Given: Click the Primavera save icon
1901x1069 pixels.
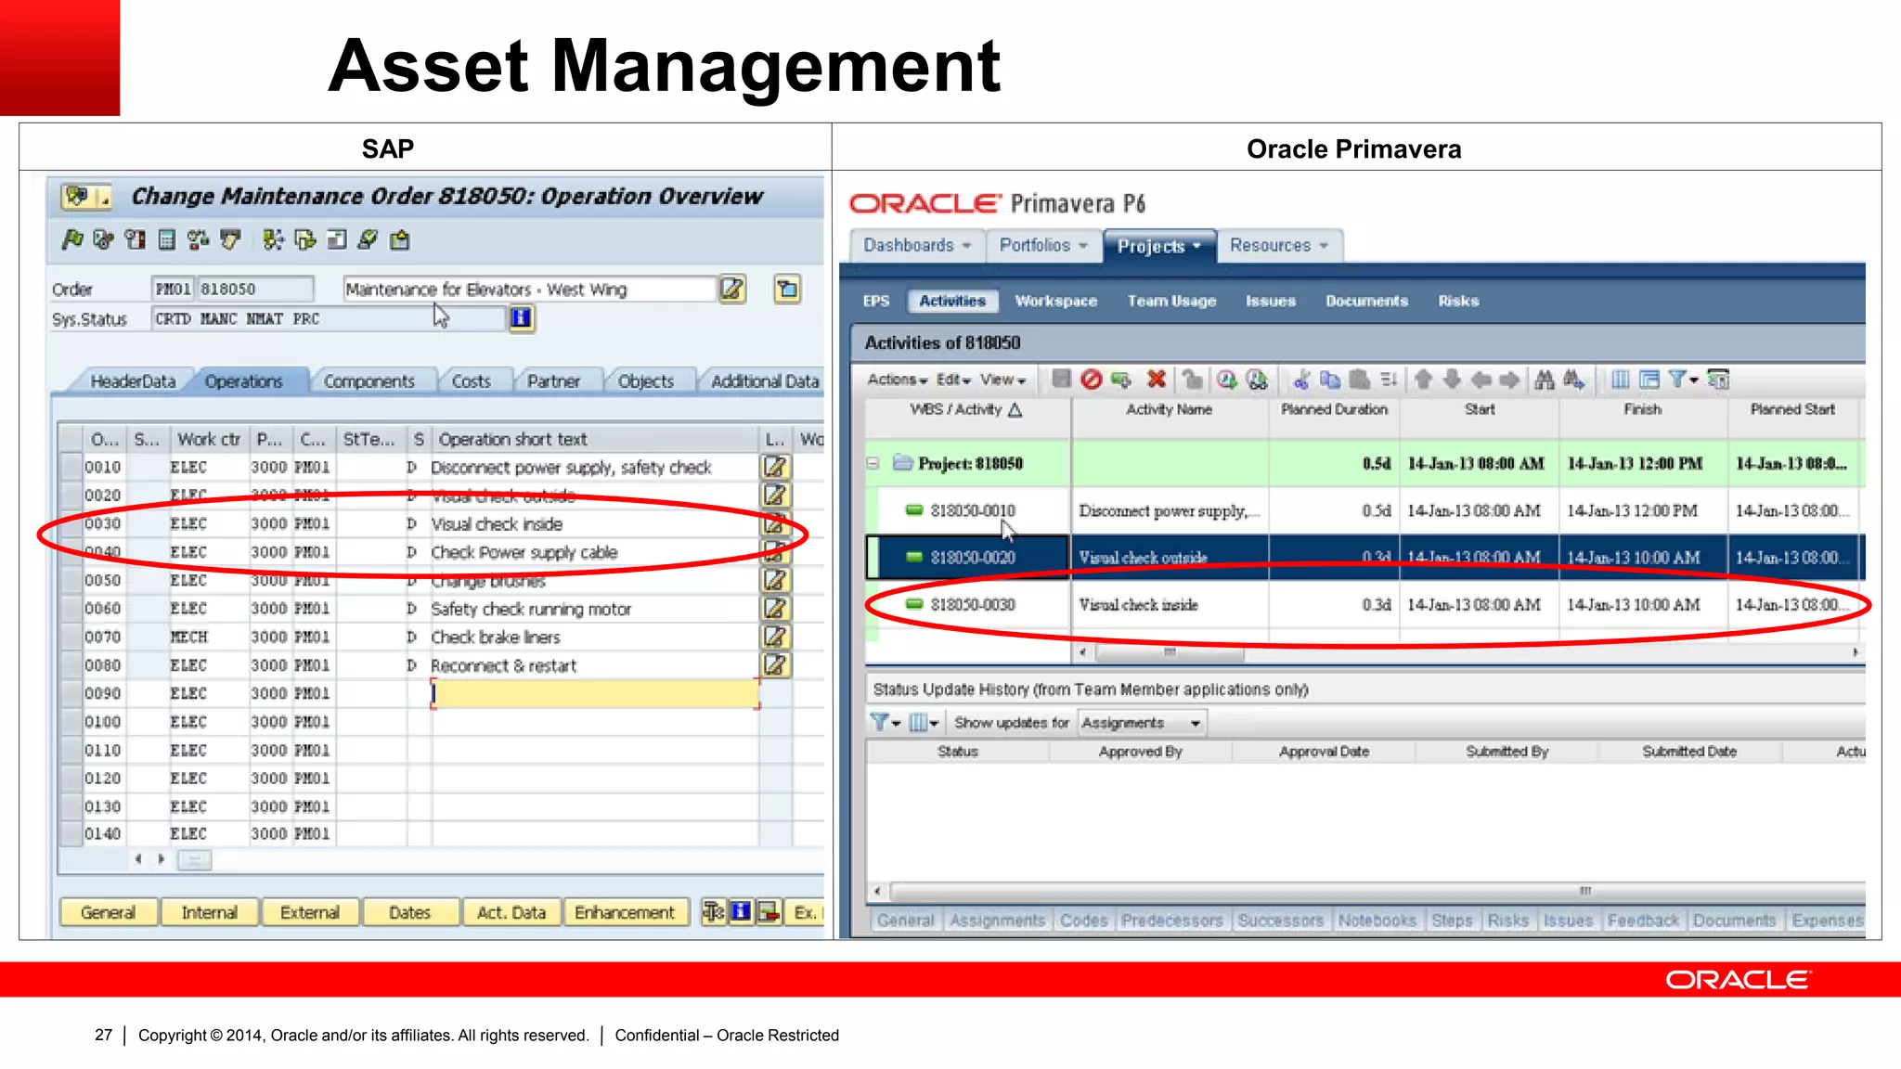Looking at the screenshot, I should tap(1062, 379).
